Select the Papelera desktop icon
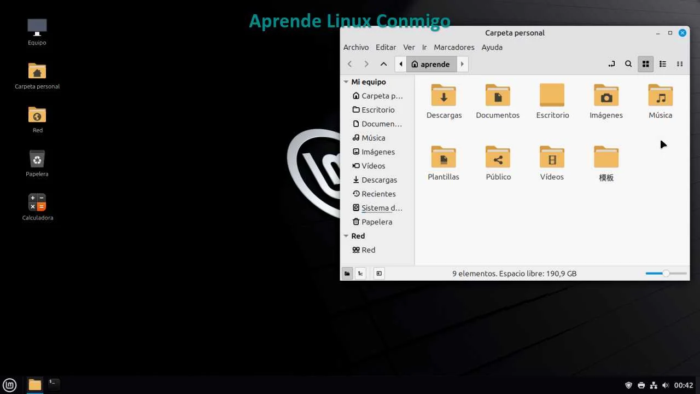The height and width of the screenshot is (394, 700). (x=37, y=159)
